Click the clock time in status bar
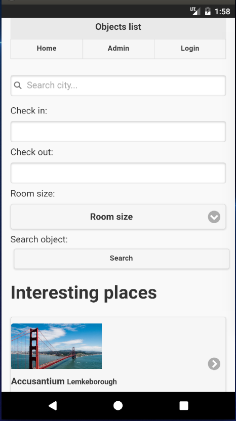Screen dimensions: 236x421 (222, 11)
